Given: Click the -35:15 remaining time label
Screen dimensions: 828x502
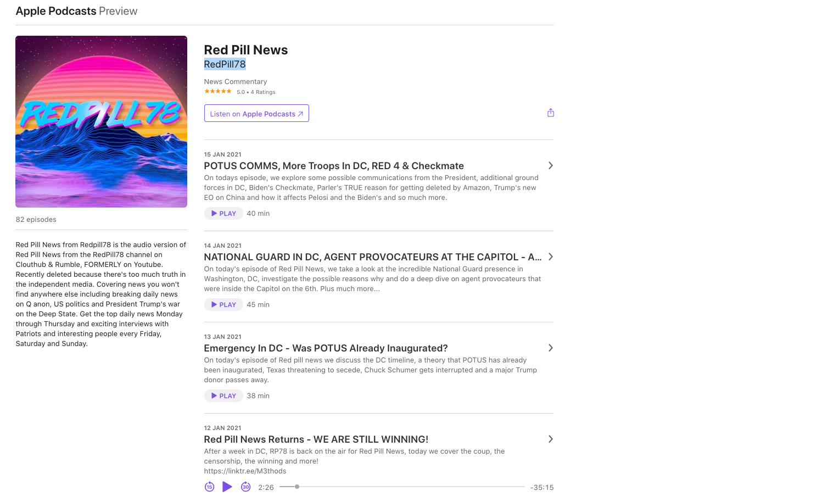Looking at the screenshot, I should (x=542, y=487).
